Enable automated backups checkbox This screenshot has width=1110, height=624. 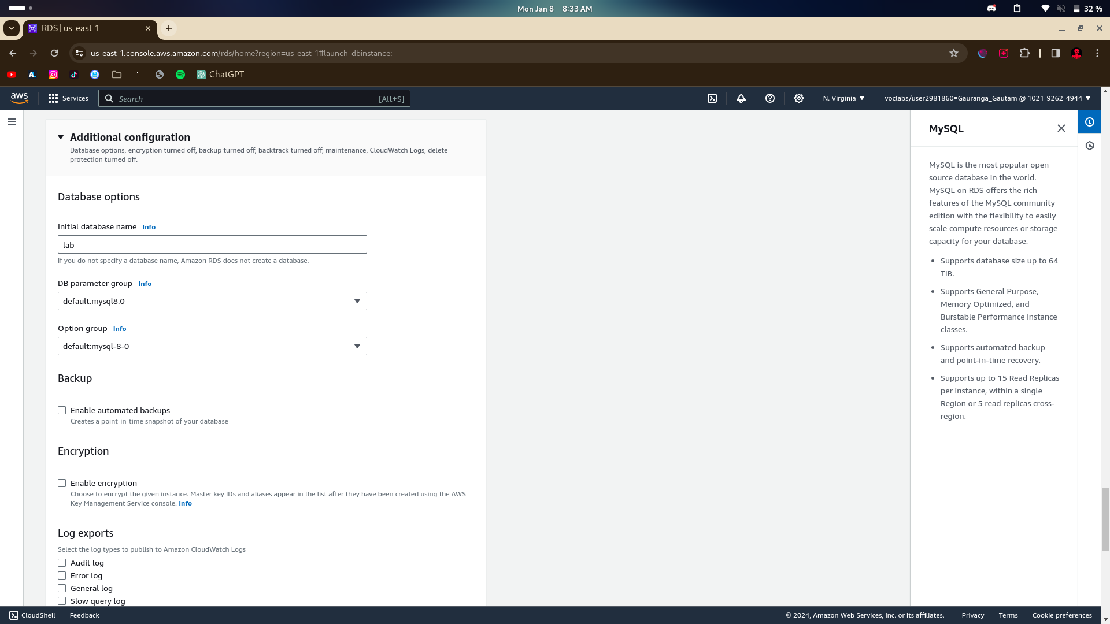pos(62,410)
